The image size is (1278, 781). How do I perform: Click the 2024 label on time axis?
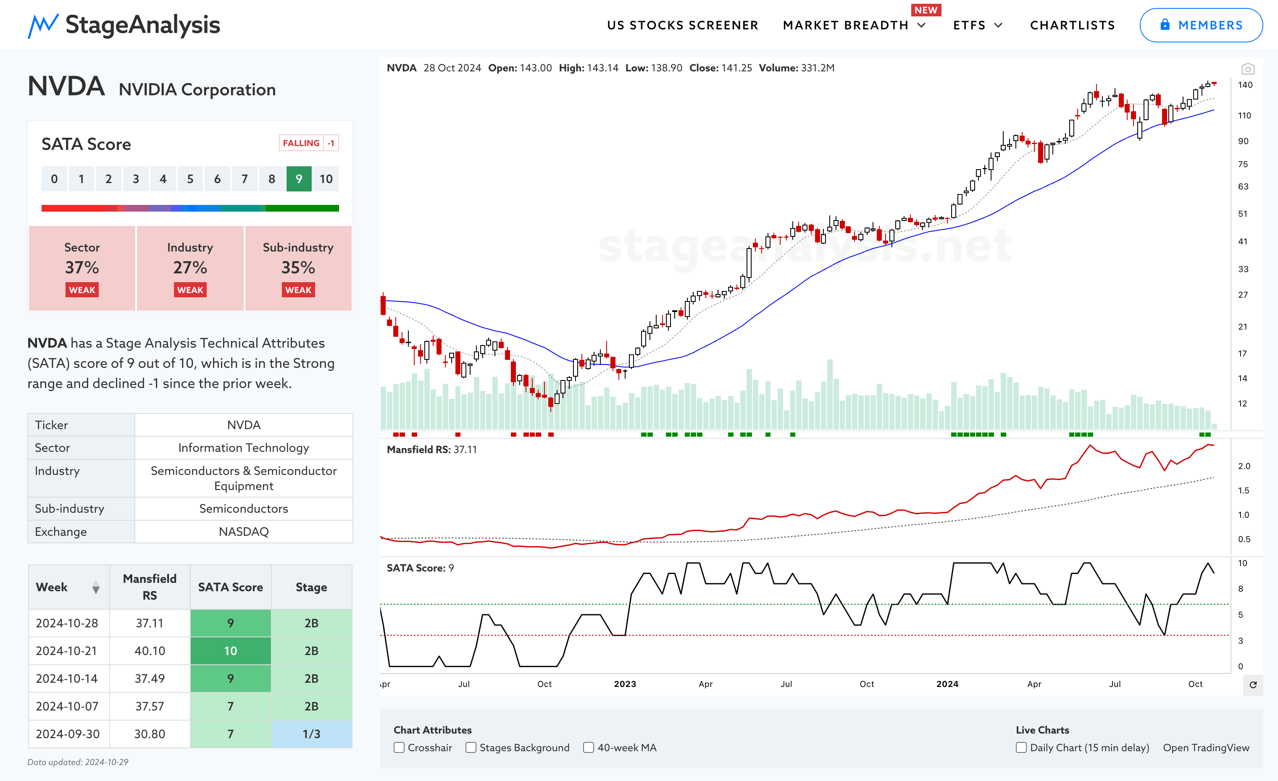click(x=947, y=684)
